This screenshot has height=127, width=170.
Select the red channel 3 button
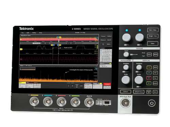[149, 78]
